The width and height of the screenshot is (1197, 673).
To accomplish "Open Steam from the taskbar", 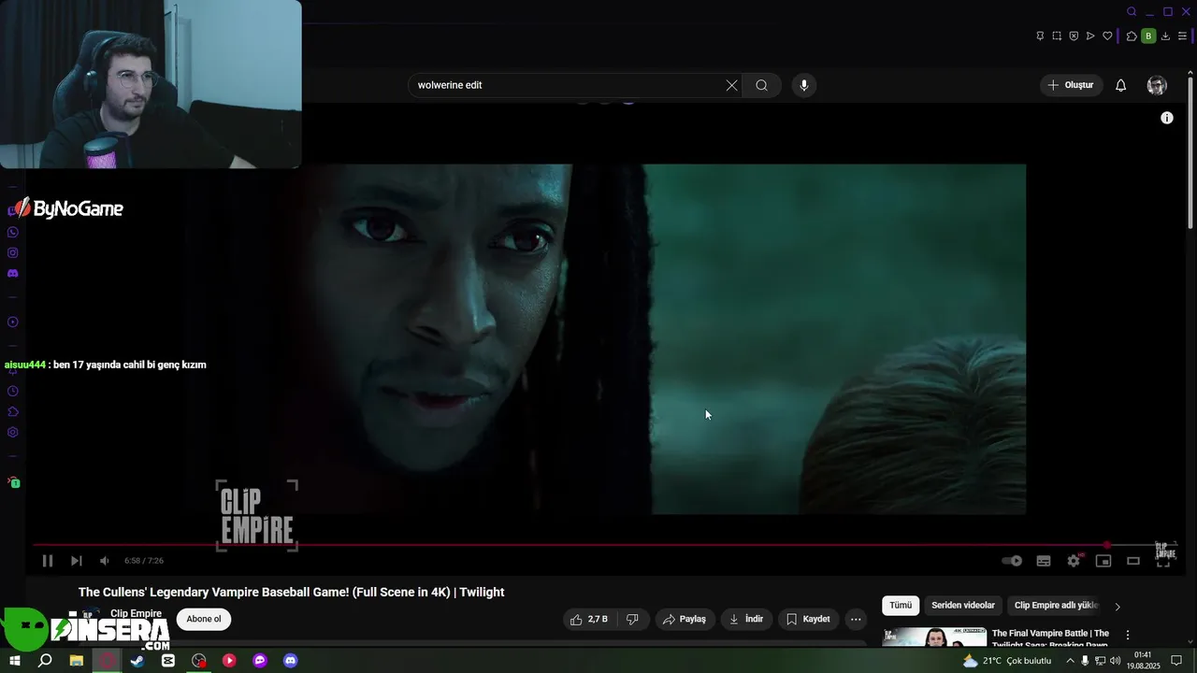I will pyautogui.click(x=137, y=661).
